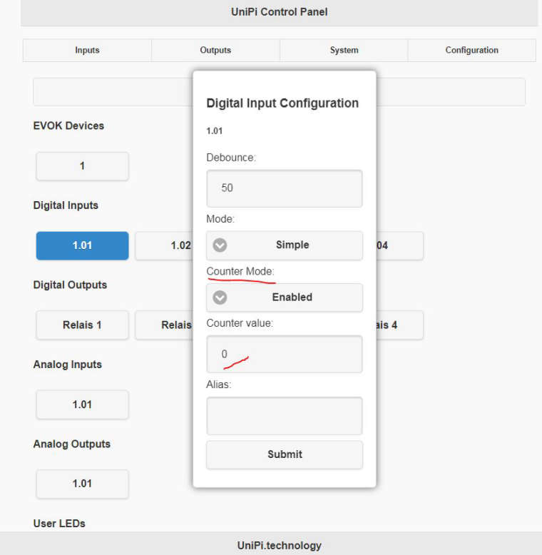Viewport: 542px width, 555px height.
Task: Open the System tab
Action: (x=344, y=50)
